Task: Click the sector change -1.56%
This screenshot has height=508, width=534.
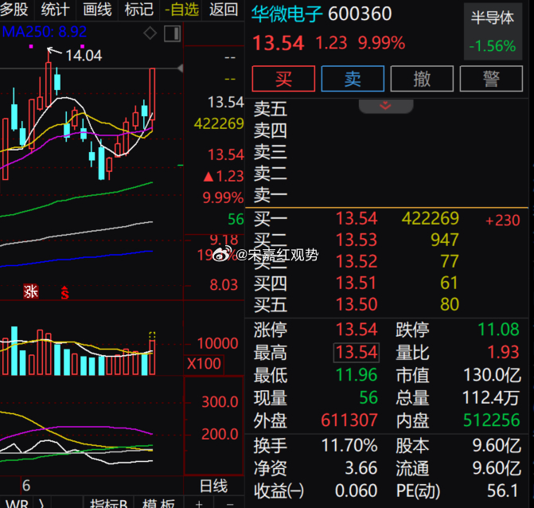Action: pos(493,46)
